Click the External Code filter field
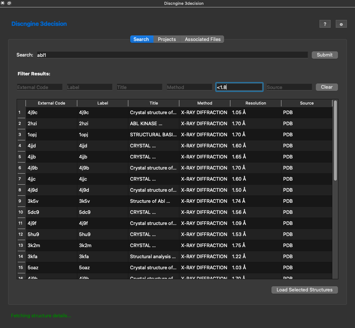The height and width of the screenshot is (328, 355). pyautogui.click(x=40, y=87)
